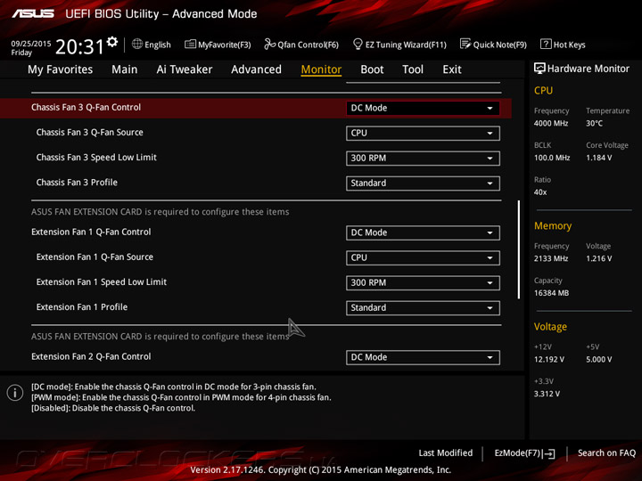Select the Extension Fan 1 Q-Fan Source label

coord(95,257)
